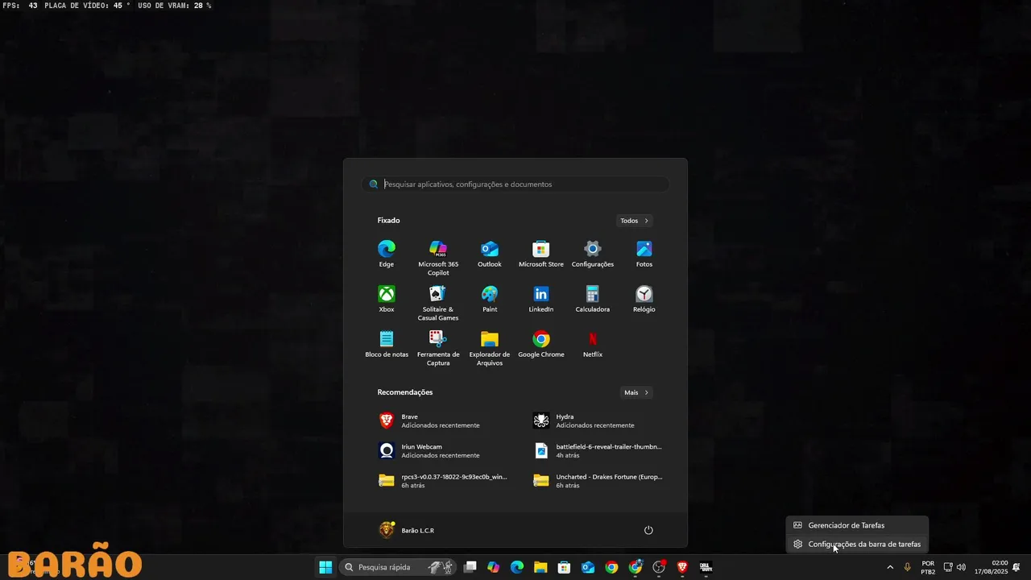Open the Configurações pinned app
Image resolution: width=1031 pixels, height=580 pixels.
[593, 254]
